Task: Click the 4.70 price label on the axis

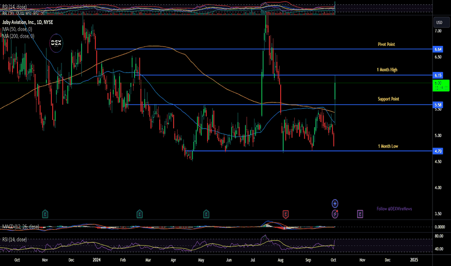Action: [x=438, y=151]
